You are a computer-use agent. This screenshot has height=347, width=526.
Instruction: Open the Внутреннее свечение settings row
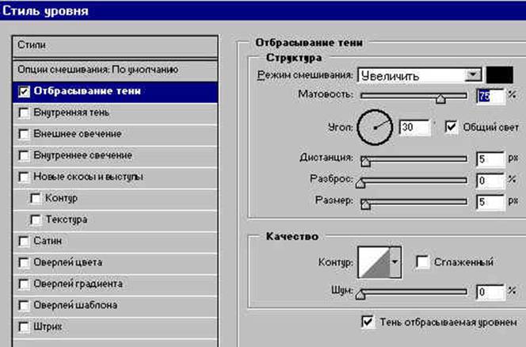tap(115, 156)
